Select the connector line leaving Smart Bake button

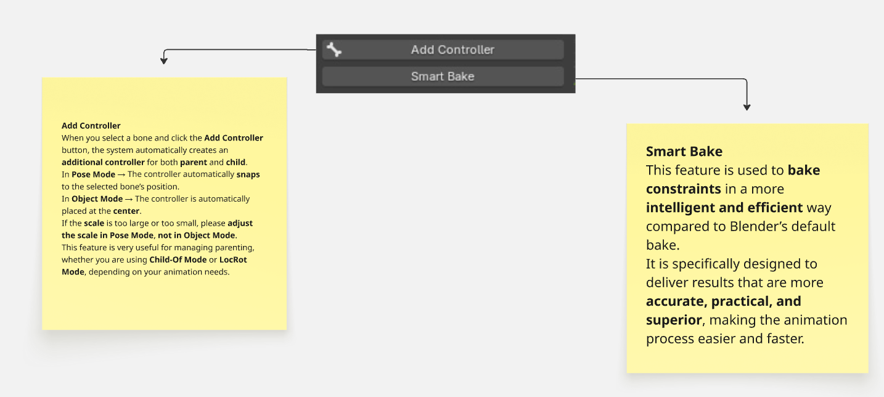(660, 79)
